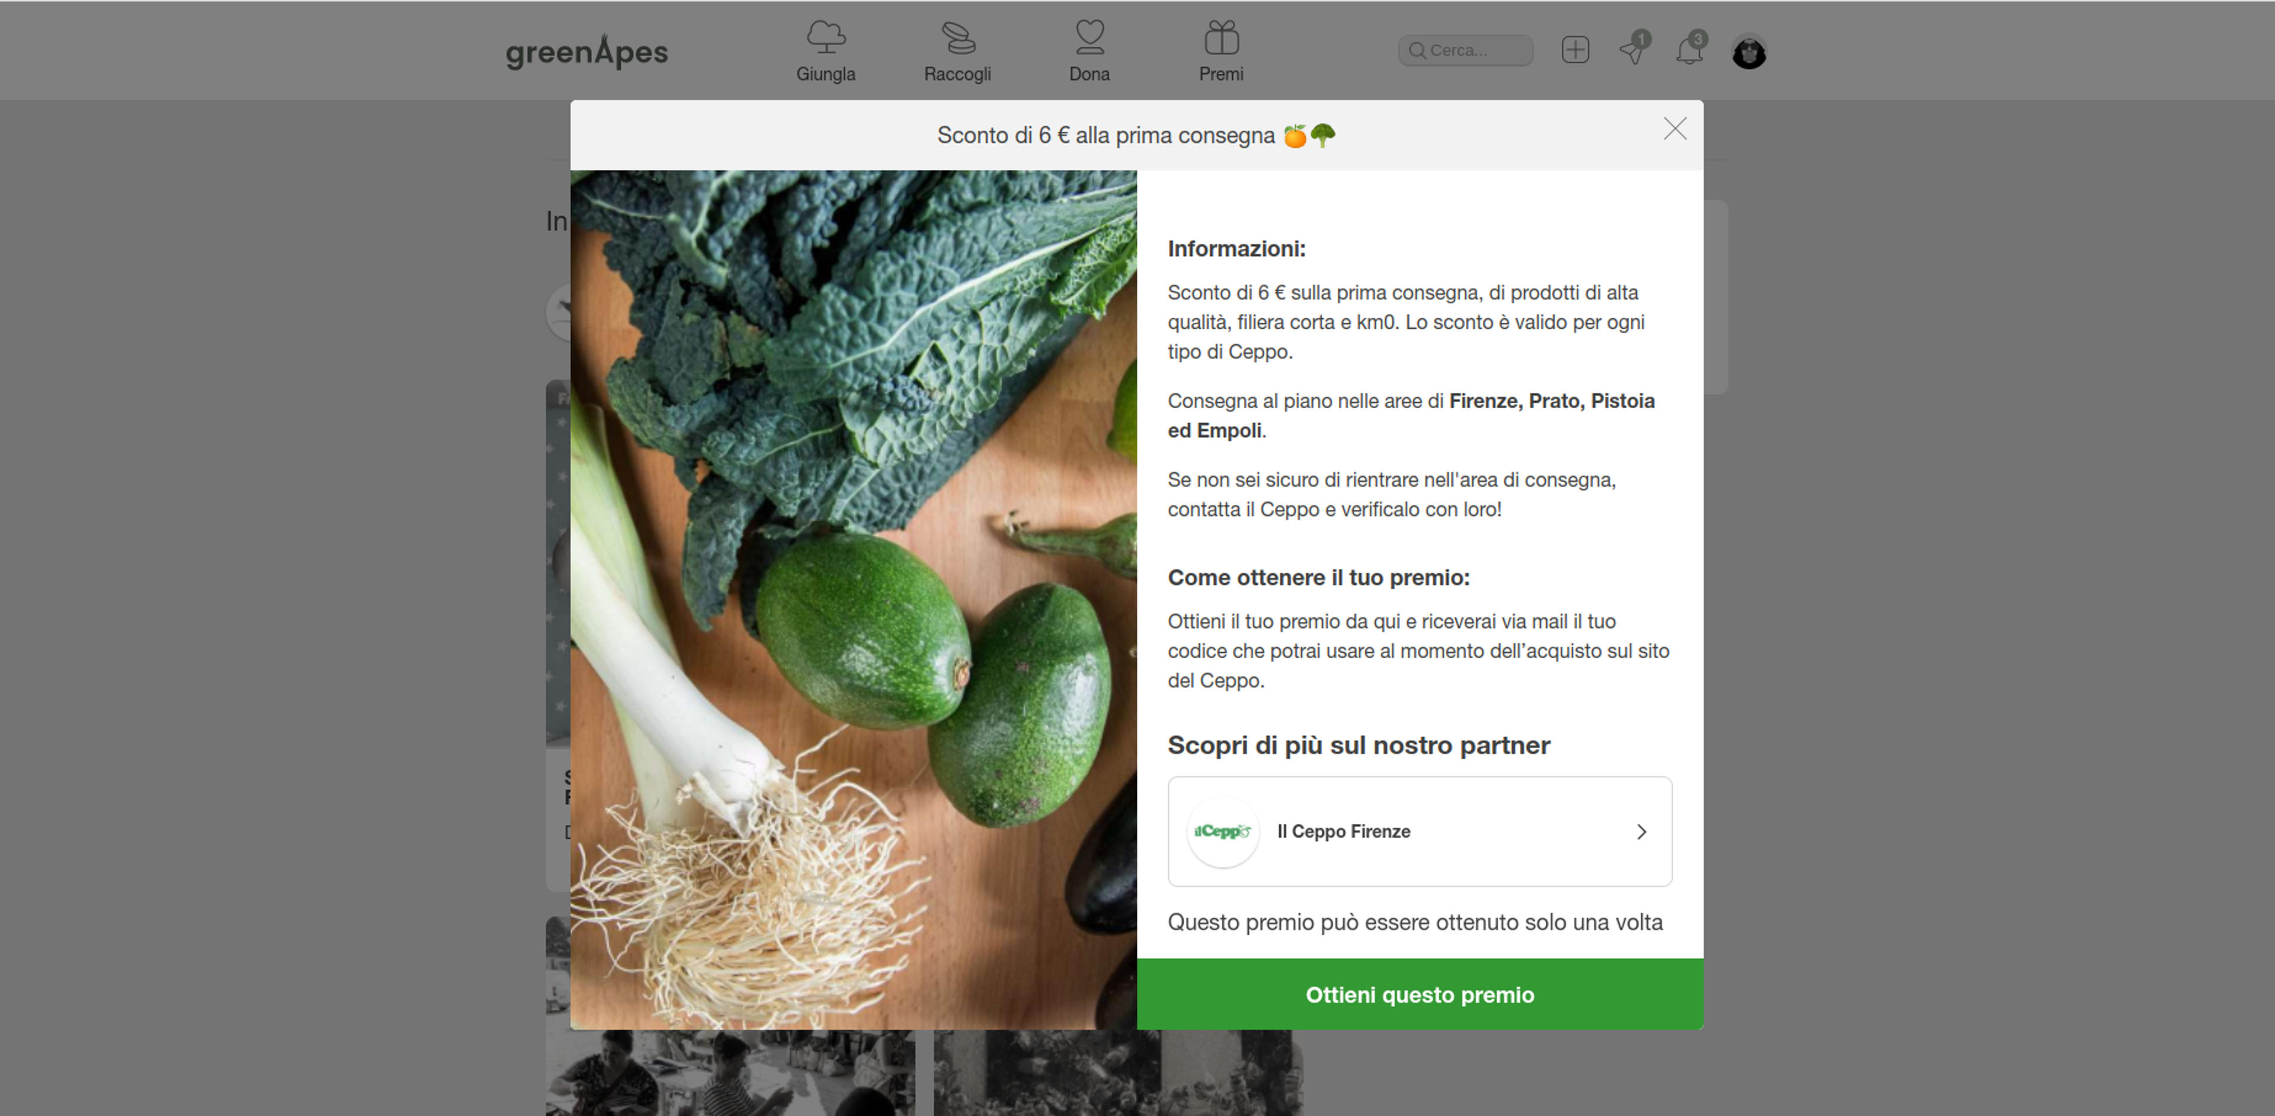Click the Il Ceppo round logo
The width and height of the screenshot is (2275, 1116).
click(x=1222, y=832)
